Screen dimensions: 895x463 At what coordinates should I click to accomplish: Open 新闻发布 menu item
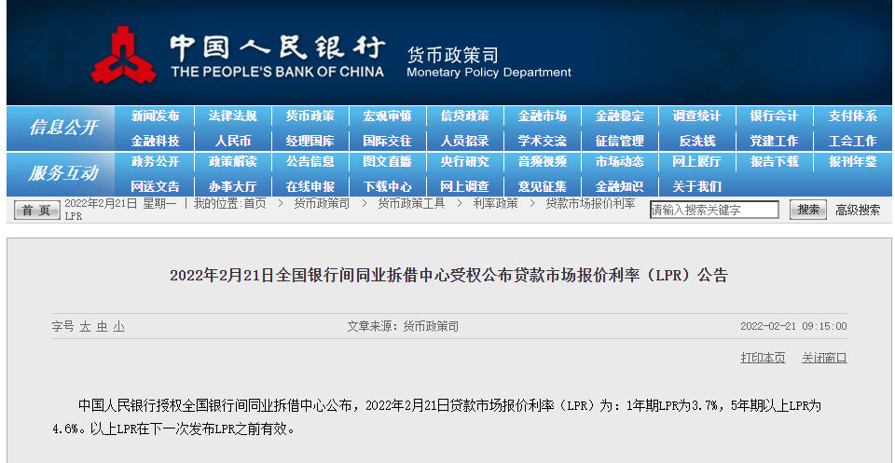[156, 116]
